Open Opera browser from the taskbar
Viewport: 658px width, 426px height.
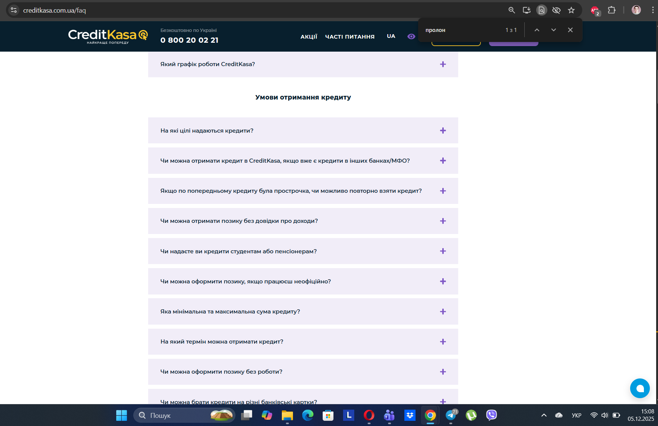(x=369, y=415)
